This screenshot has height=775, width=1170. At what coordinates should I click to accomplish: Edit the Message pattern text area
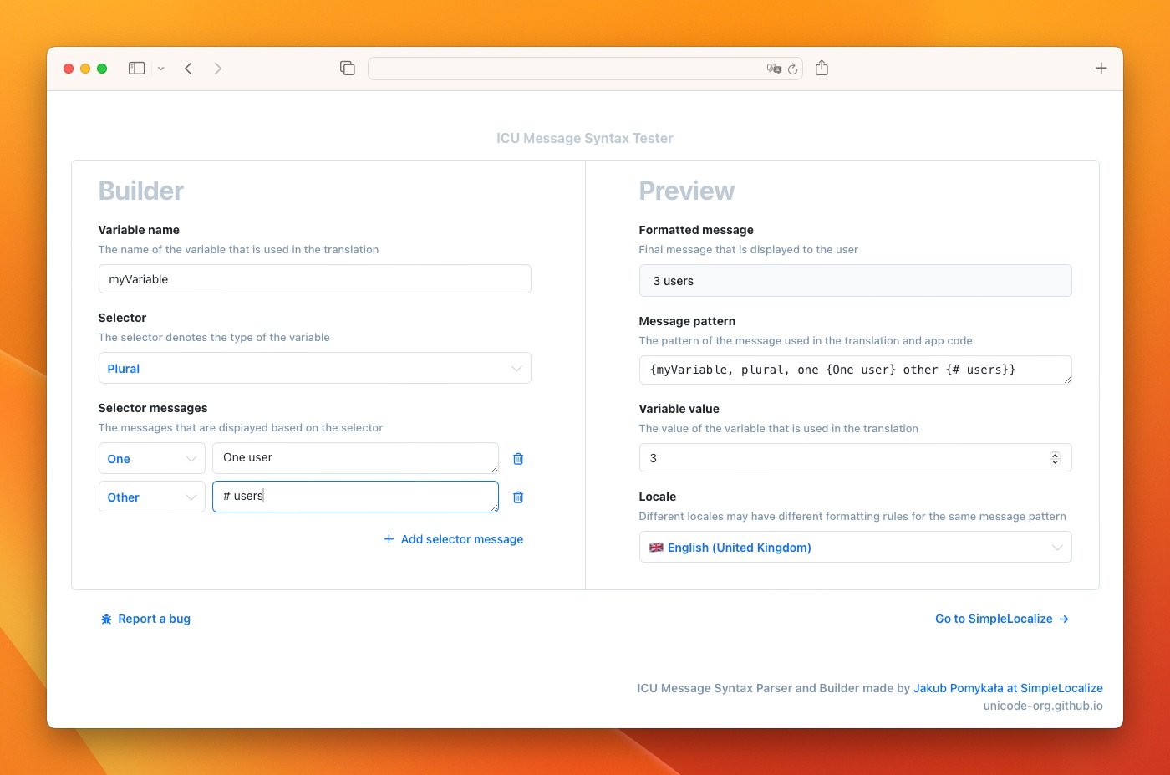[855, 370]
